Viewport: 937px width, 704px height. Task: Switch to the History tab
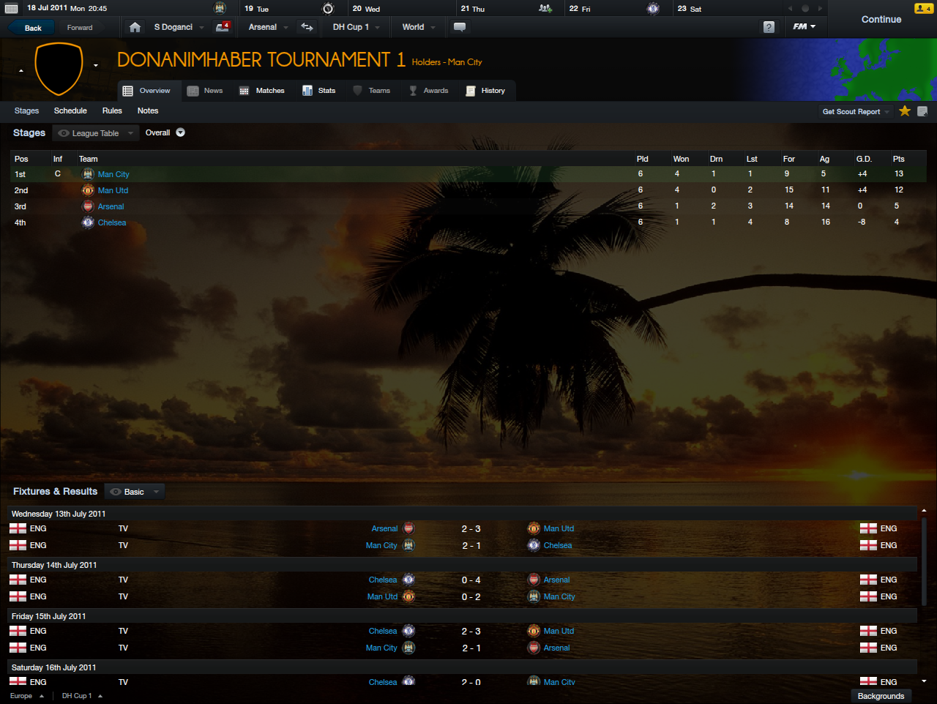point(485,91)
